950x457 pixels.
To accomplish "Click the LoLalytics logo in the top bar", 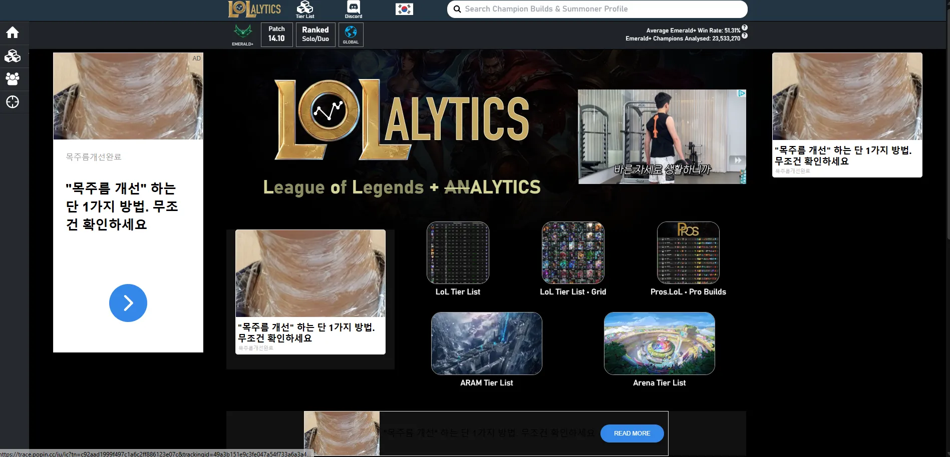I will [x=254, y=9].
